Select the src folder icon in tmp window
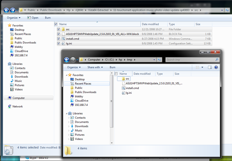The height and width of the screenshot is (161, 232). (123, 79)
